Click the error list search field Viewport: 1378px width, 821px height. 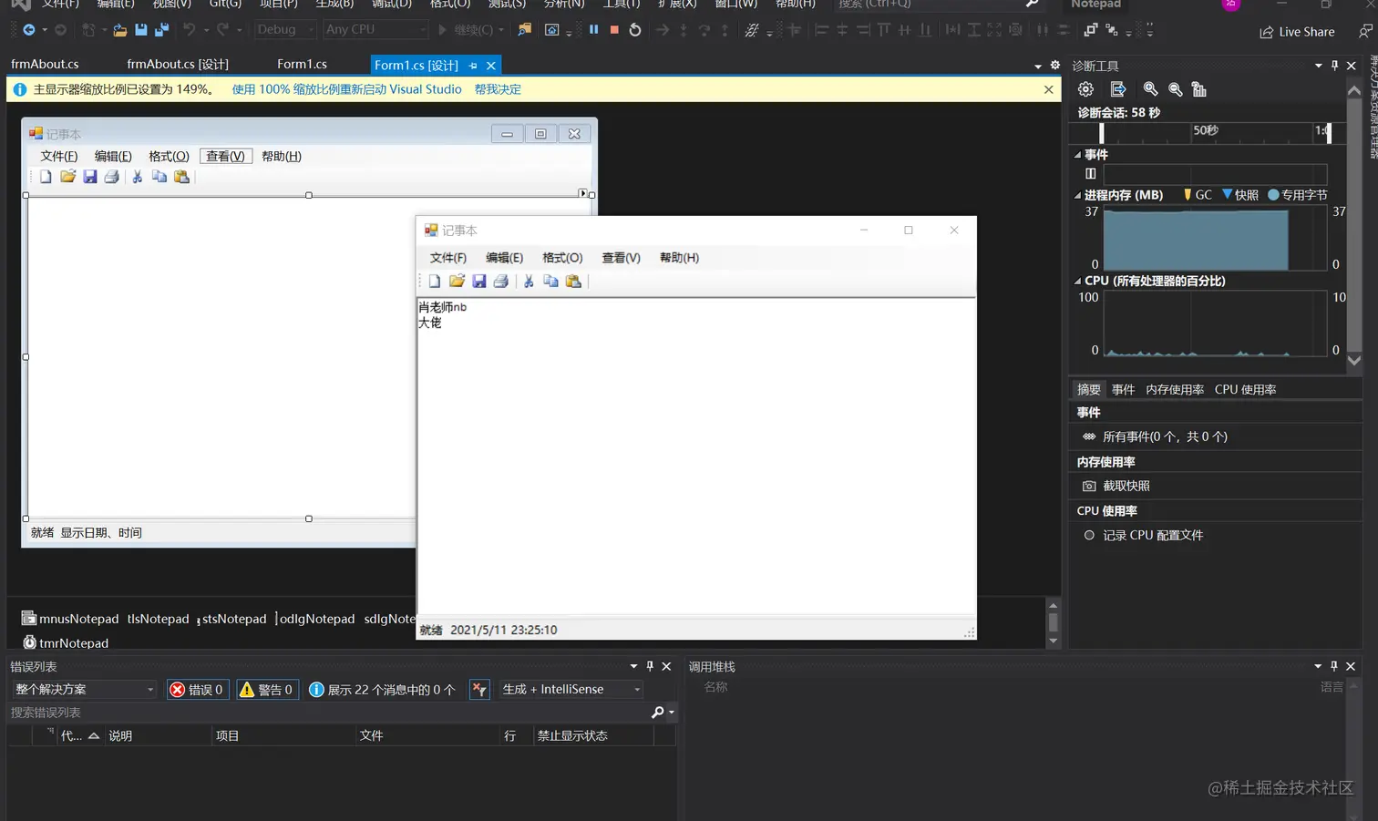[x=330, y=713]
